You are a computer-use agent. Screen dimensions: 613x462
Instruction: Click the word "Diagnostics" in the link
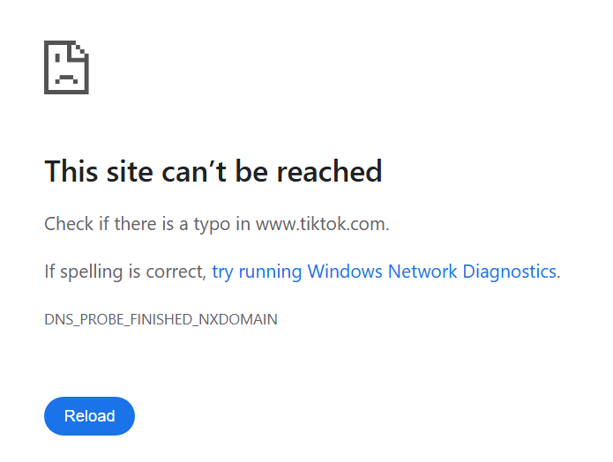(x=510, y=272)
